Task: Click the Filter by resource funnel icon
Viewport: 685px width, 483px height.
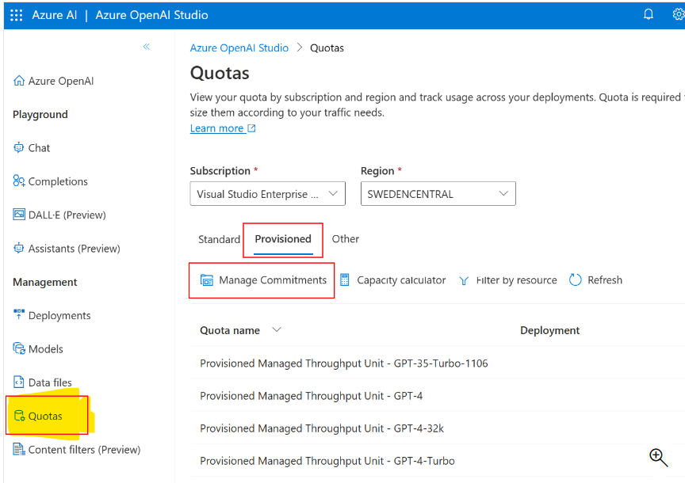Action: [464, 280]
